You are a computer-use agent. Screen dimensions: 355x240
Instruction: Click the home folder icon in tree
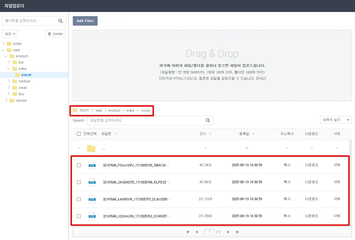pos(9,44)
